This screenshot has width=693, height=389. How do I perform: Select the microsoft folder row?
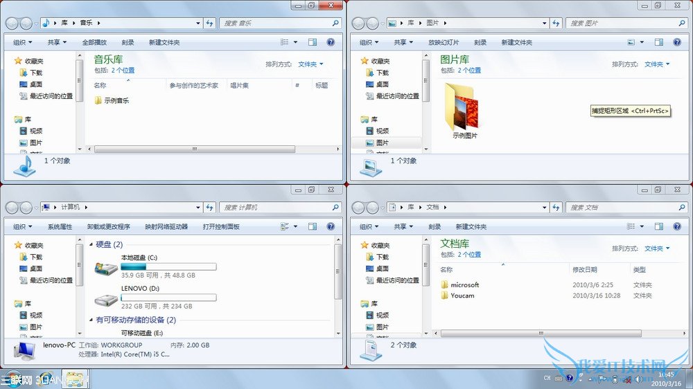[x=459, y=284]
